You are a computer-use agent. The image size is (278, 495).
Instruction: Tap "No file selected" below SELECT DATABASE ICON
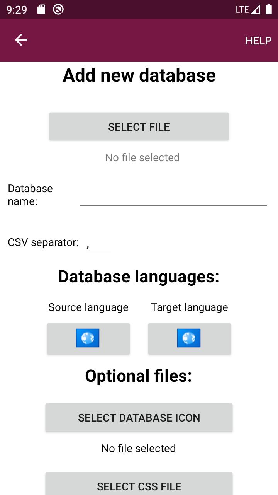[x=139, y=448]
